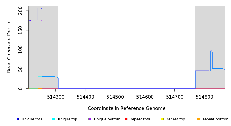231x126 pixels.
Task: Select the "repeat top" legend label
Action: click(176, 119)
